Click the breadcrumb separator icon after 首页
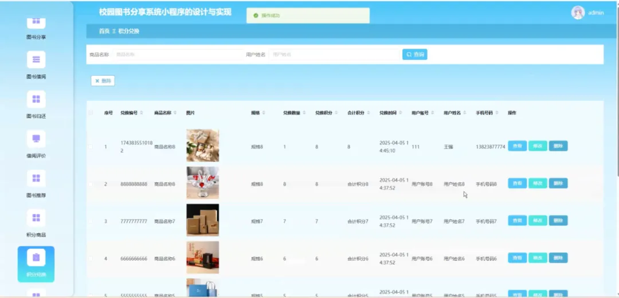Image resolution: width=619 pixels, height=298 pixels. coord(113,31)
